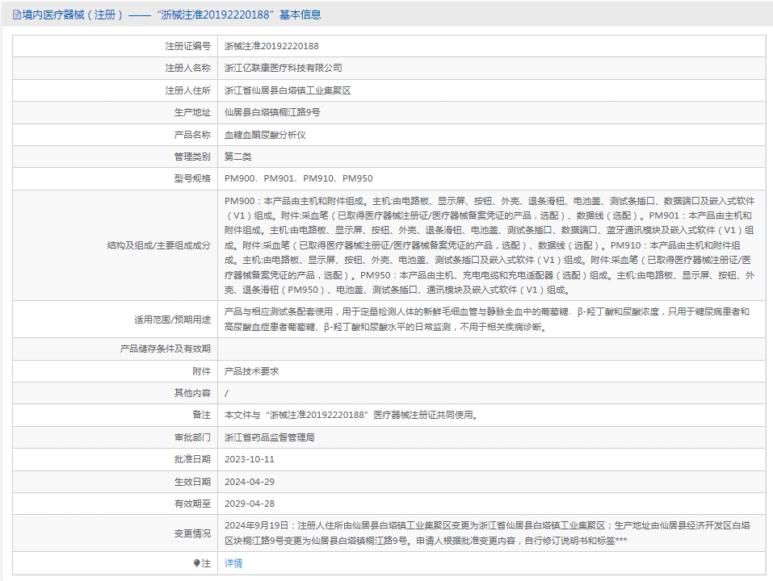Image resolution: width=773 pixels, height=581 pixels.
Task: Click the 生效日期 label
Action: click(192, 482)
